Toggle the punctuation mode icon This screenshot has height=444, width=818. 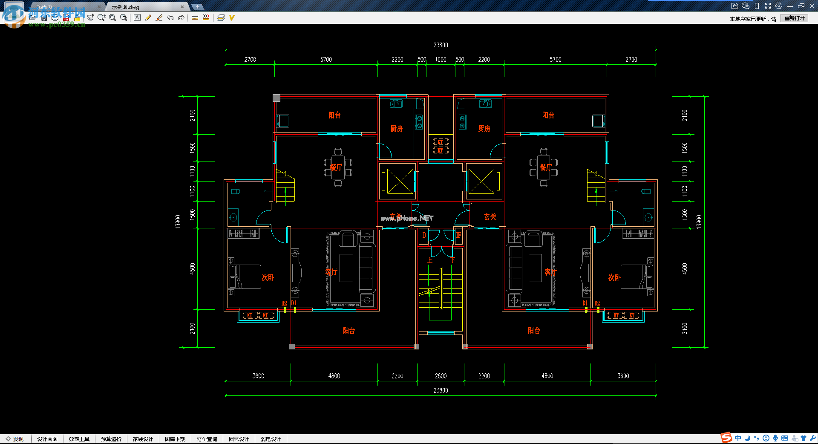pyautogui.click(x=756, y=438)
